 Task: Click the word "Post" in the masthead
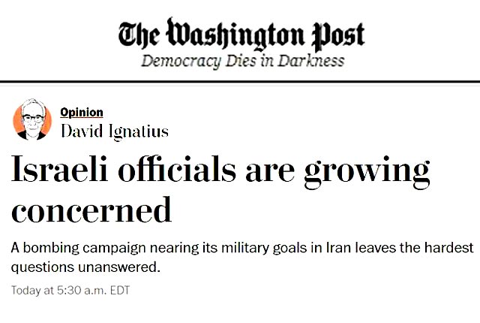pos(334,34)
